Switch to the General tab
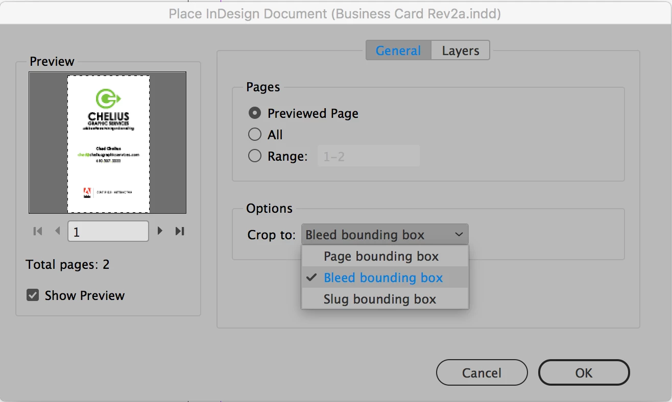Image resolution: width=672 pixels, height=402 pixels. point(398,51)
